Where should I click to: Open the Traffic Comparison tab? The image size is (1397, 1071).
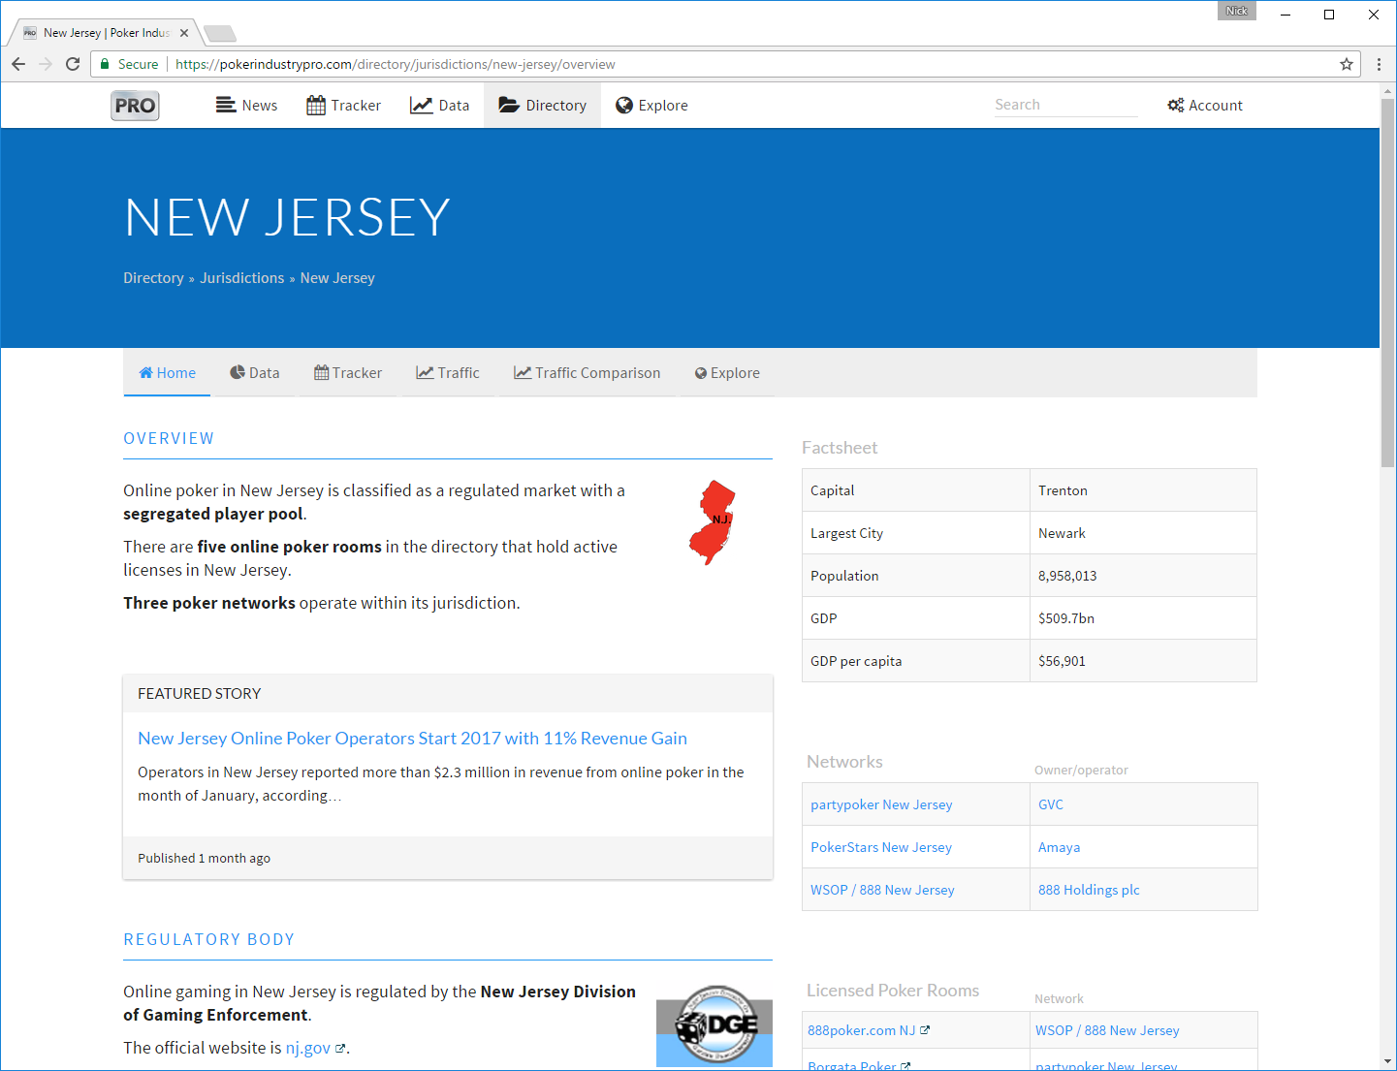[x=587, y=373]
